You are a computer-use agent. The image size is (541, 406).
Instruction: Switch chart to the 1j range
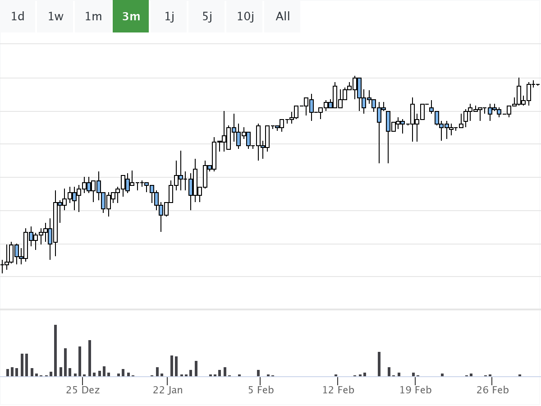(169, 17)
